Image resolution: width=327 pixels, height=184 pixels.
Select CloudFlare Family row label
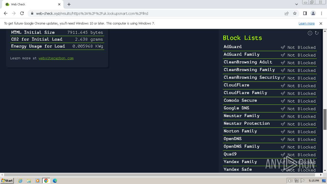pyautogui.click(x=246, y=93)
